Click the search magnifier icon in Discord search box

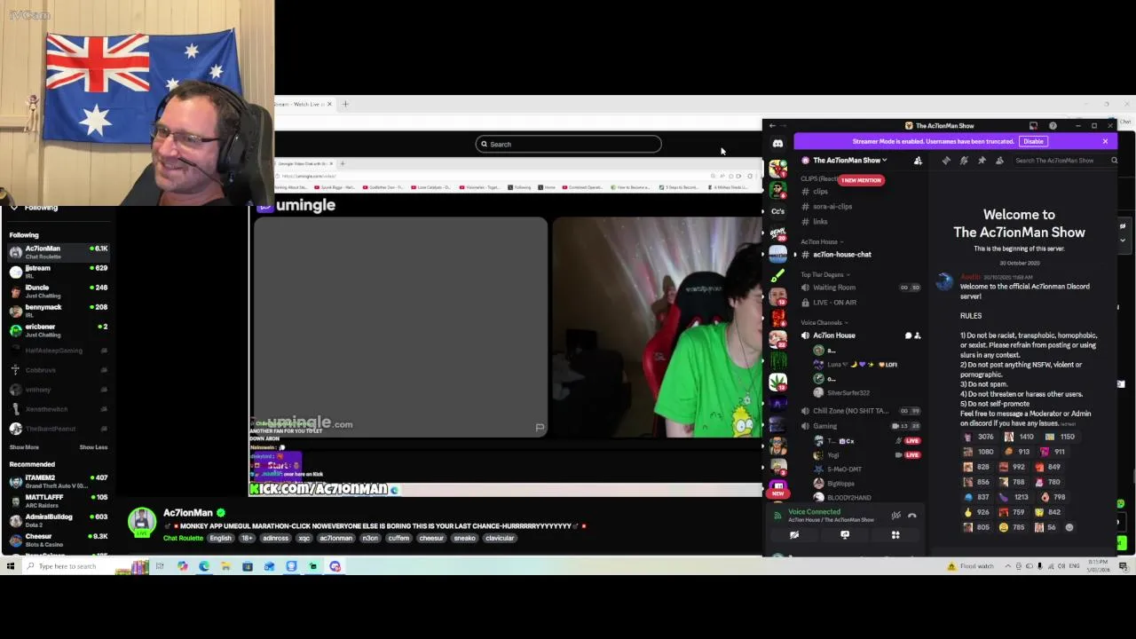pyautogui.click(x=1114, y=161)
